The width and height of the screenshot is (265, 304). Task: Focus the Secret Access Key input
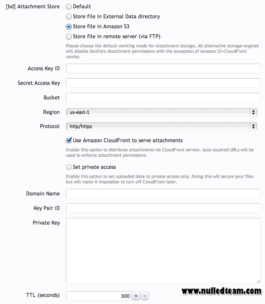click(x=163, y=83)
